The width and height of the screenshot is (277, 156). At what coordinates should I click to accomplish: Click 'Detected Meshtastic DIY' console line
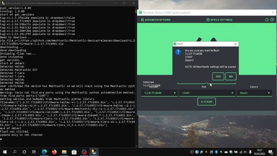coord(19,70)
